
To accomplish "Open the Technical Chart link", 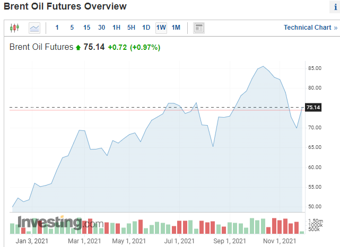I will 310,28.
